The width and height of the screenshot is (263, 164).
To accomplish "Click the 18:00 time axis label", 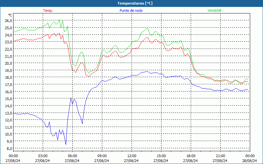I will coord(191,156).
